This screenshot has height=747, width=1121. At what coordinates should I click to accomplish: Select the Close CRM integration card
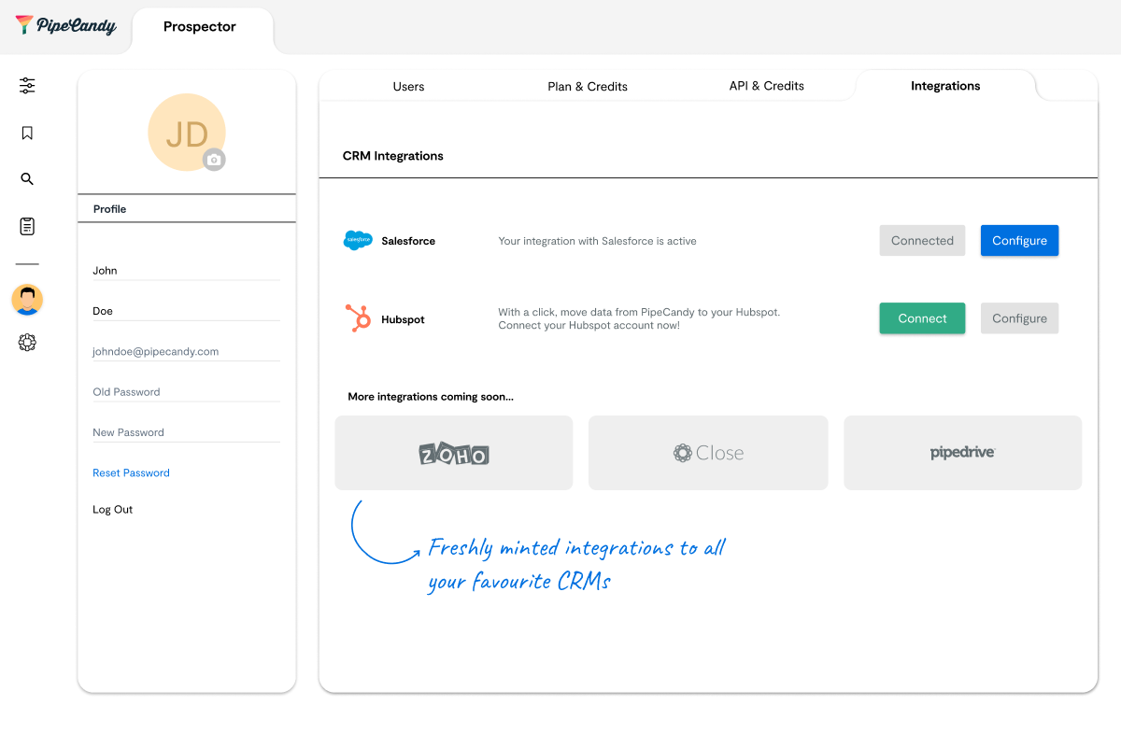pyautogui.click(x=708, y=453)
